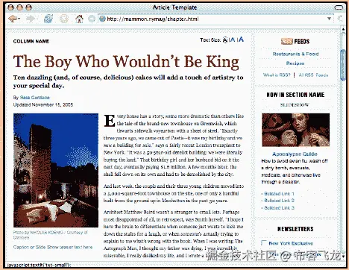This screenshot has width=349, height=270.
Task: Click the RSS badge next to FEEDS
Action: [286, 41]
